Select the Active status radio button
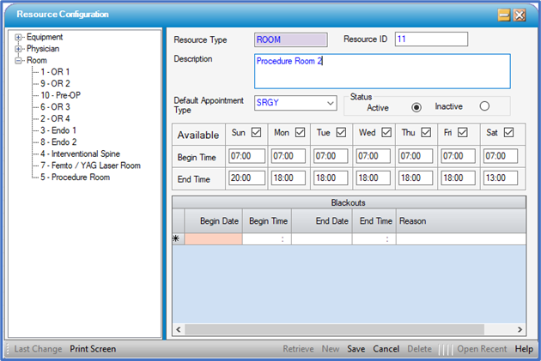541x361 pixels. pyautogui.click(x=416, y=107)
